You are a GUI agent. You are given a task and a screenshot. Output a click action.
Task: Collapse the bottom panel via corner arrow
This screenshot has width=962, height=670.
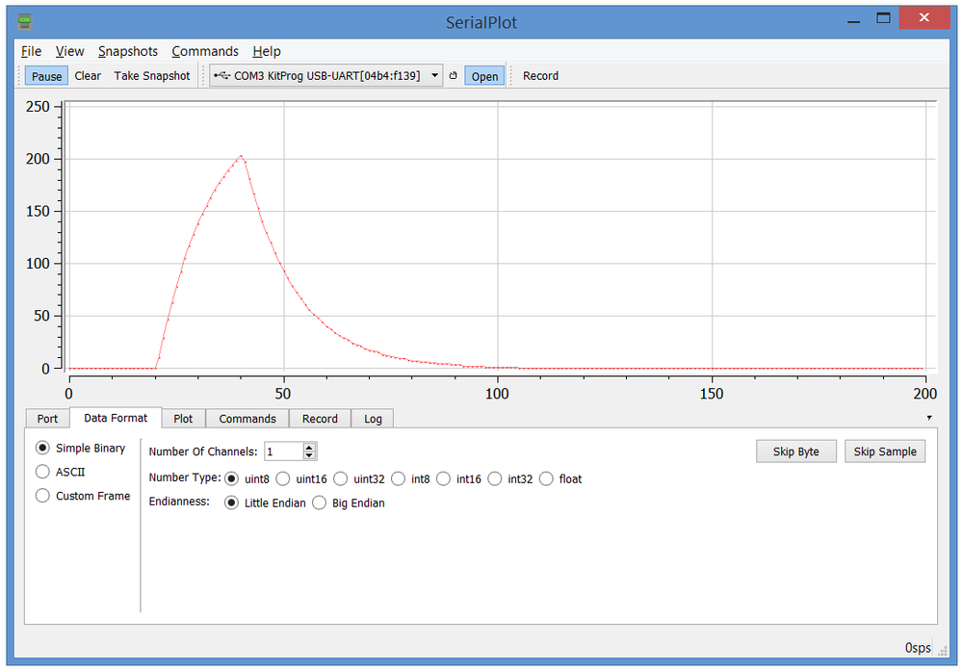coord(929,417)
